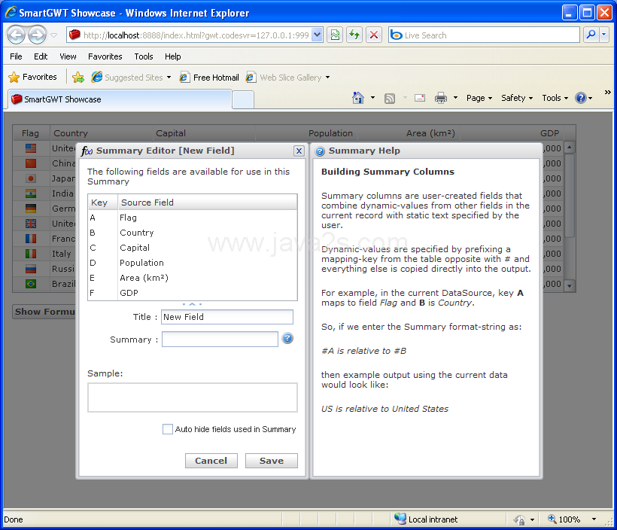Viewport: 617px width, 530px height.
Task: Open the address bar dropdown arrow
Action: click(x=318, y=35)
